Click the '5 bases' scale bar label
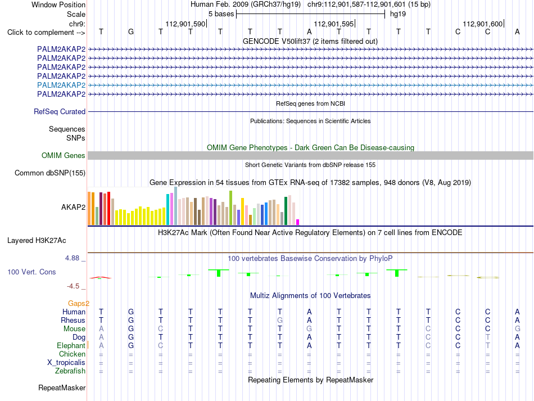This screenshot has height=401, width=534. click(221, 14)
